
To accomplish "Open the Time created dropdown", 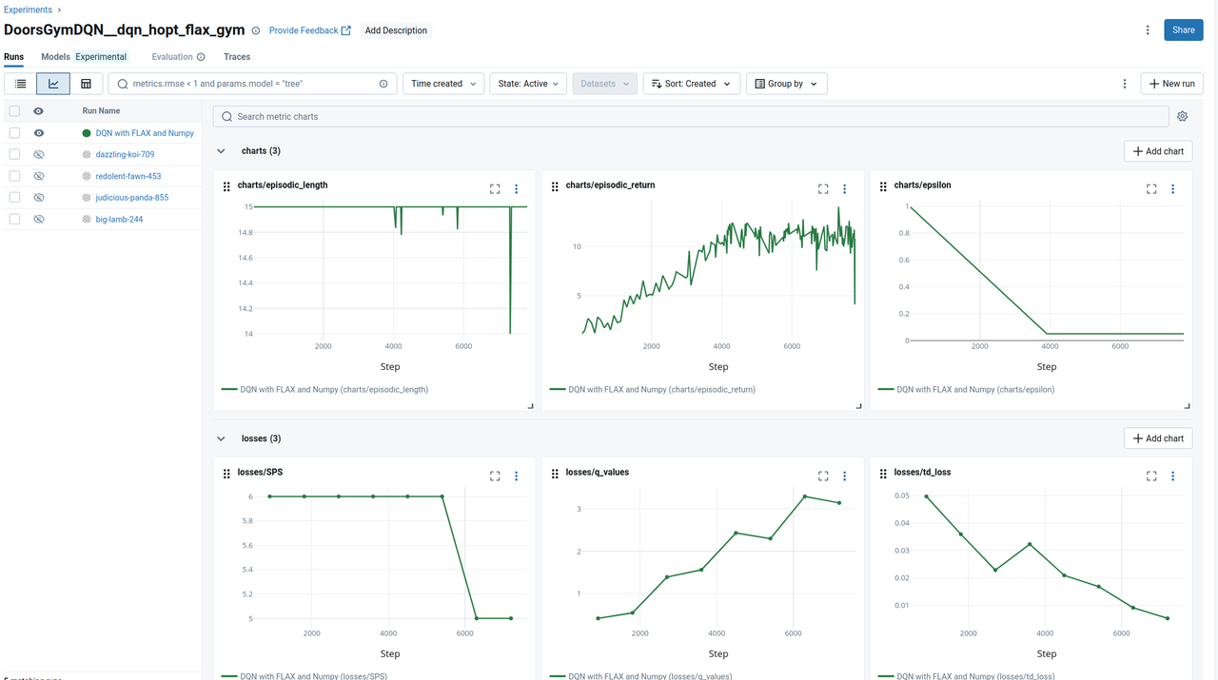I will tap(443, 84).
